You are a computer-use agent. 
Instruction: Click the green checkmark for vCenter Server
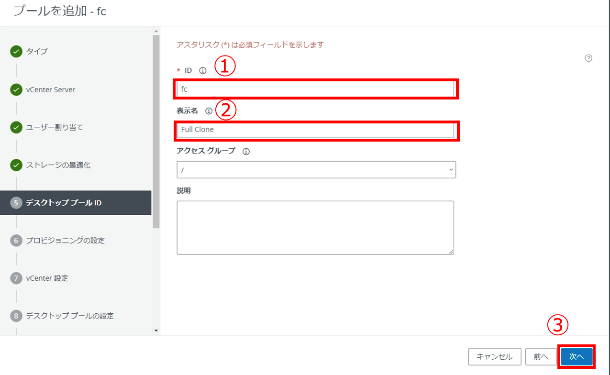click(x=16, y=90)
